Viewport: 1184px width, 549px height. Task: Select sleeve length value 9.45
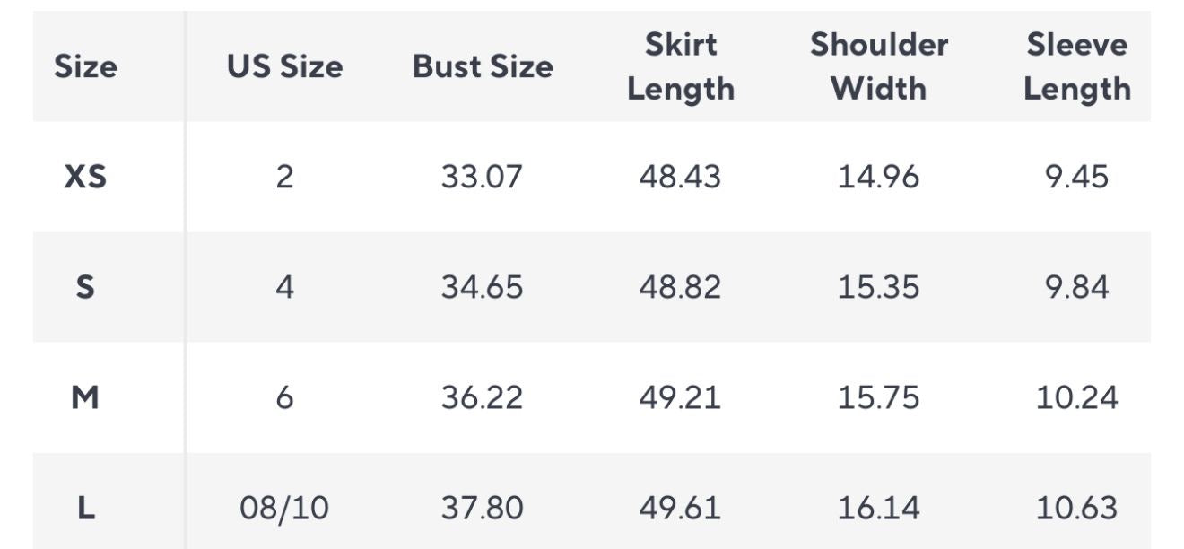pos(1076,177)
